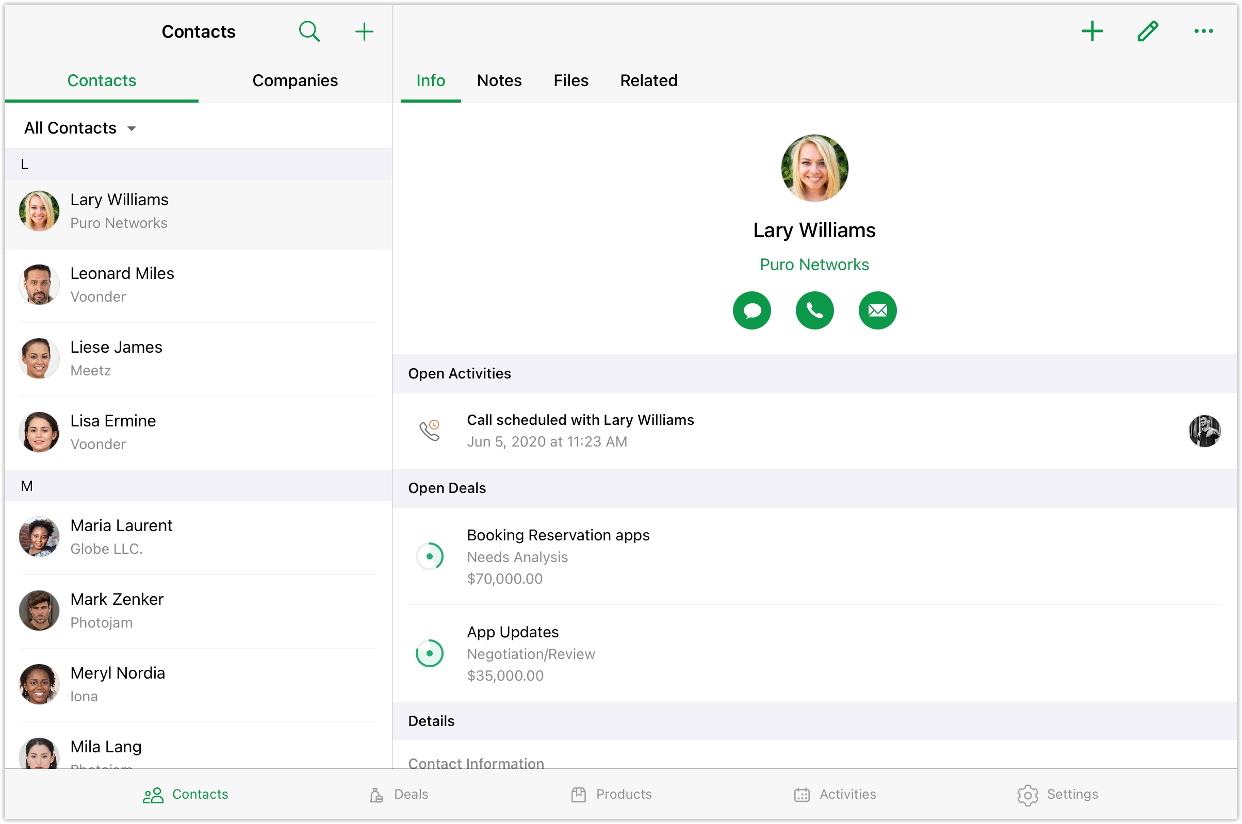Image resolution: width=1242 pixels, height=824 pixels.
Task: Select Leonard Miles in contact list
Action: click(x=122, y=284)
